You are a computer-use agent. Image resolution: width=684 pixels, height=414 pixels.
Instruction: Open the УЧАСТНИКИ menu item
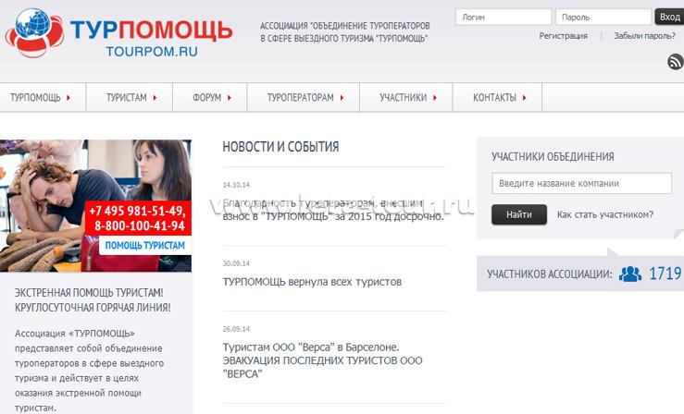click(x=403, y=98)
